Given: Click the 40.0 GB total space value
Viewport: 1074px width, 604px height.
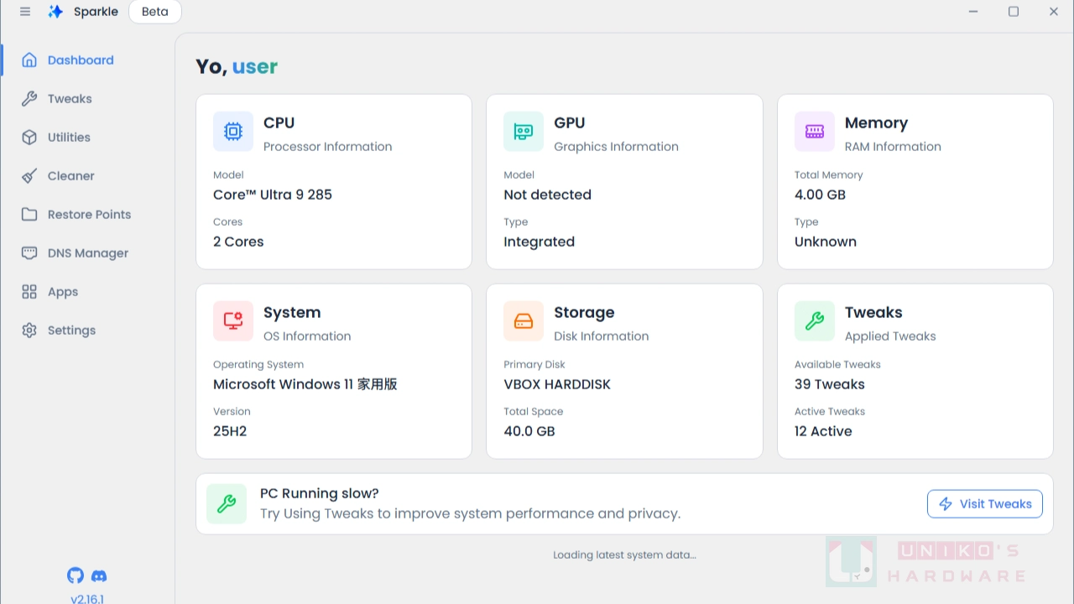Looking at the screenshot, I should click(529, 431).
